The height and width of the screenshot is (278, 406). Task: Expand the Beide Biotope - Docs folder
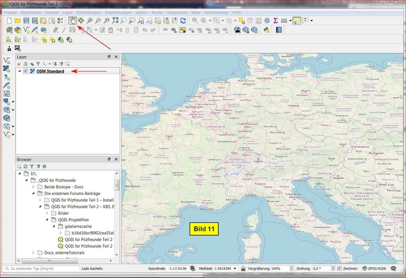point(34,187)
